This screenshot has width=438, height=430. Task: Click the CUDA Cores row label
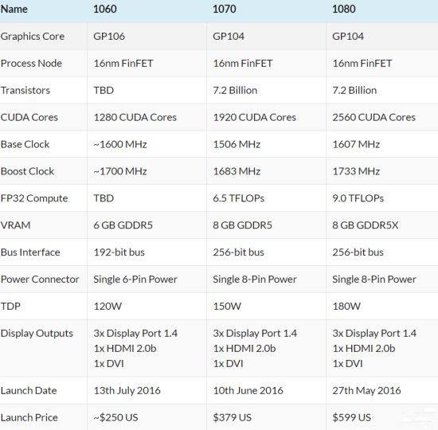[x=29, y=117]
